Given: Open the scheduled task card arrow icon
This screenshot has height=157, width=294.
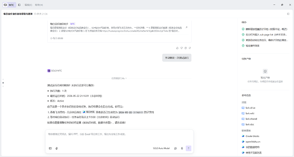Looking at the screenshot, I should (186, 27).
